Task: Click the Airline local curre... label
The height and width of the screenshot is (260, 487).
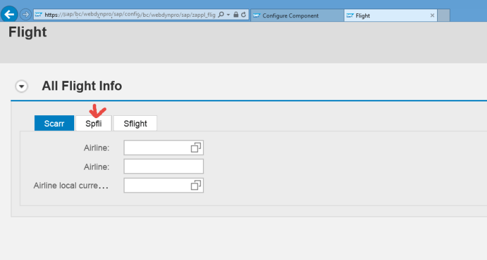Action: [x=71, y=185]
